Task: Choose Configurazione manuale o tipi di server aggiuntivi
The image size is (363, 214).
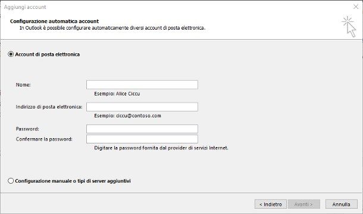Action: click(11, 181)
